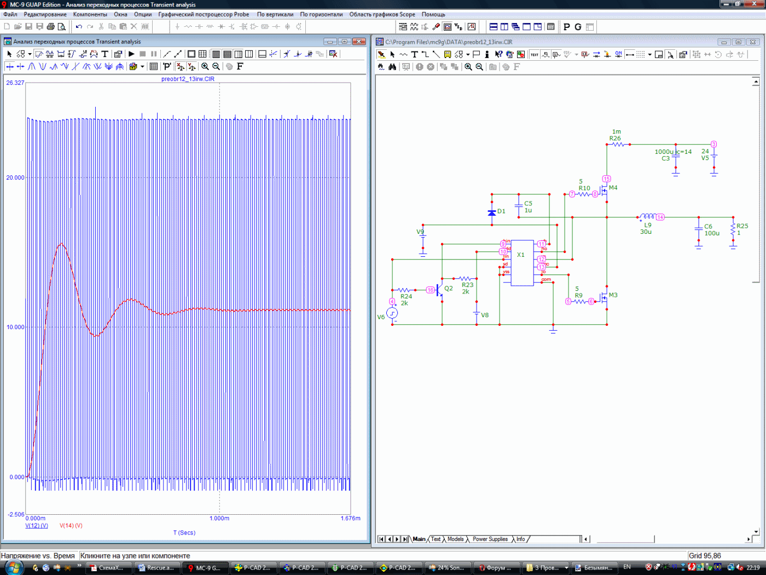Click the zoom in magnifier in schematic window
Viewport: 766px width, 575px height.
(468, 67)
